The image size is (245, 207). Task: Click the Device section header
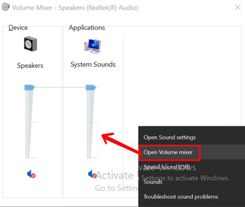[x=18, y=27]
